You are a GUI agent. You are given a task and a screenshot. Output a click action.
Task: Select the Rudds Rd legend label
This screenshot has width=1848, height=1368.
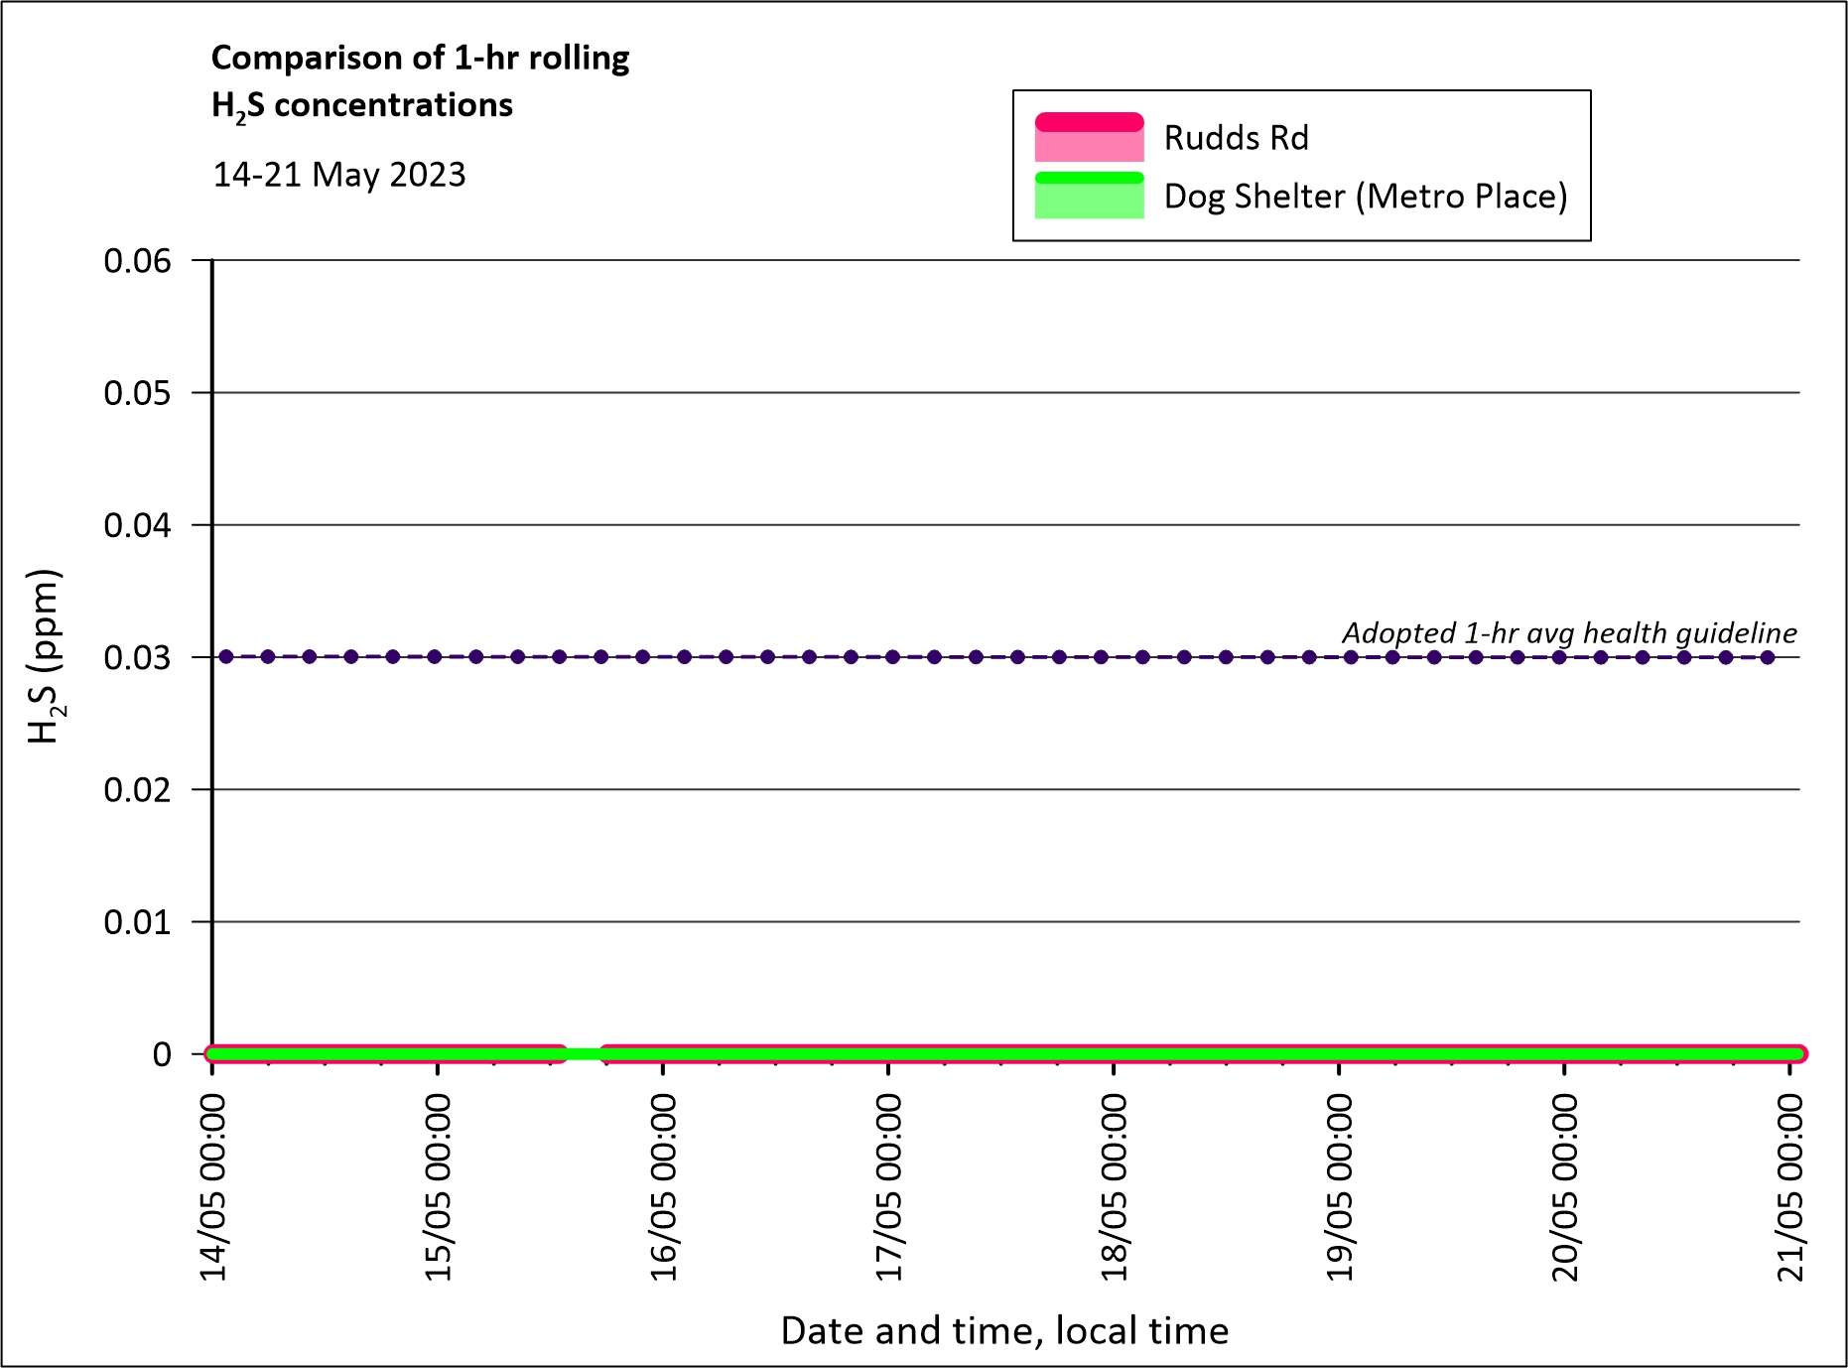coord(1236,138)
